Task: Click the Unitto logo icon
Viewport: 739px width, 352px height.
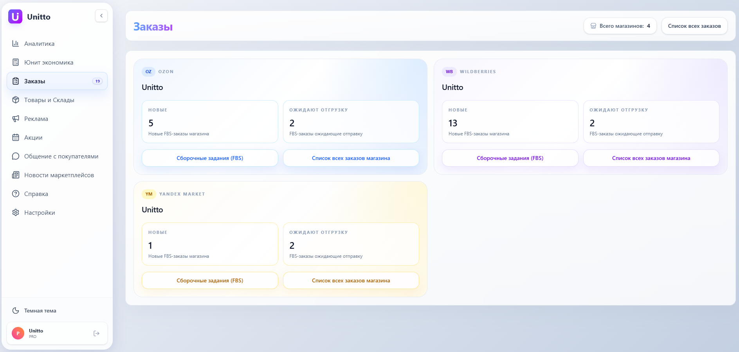Action: click(x=15, y=16)
